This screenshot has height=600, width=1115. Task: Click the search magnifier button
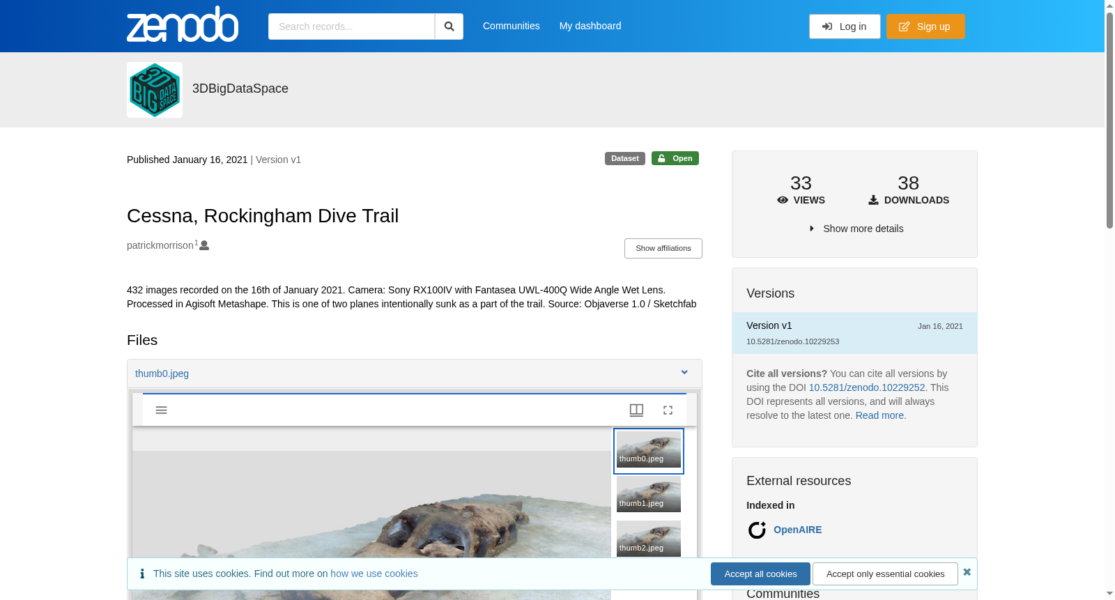[449, 26]
